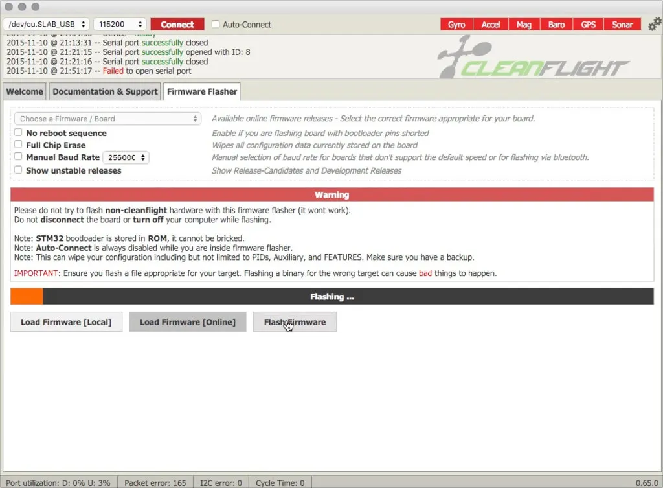This screenshot has height=488, width=663.
Task: Open Choose a Firmware / Board dropdown
Action: [x=107, y=119]
